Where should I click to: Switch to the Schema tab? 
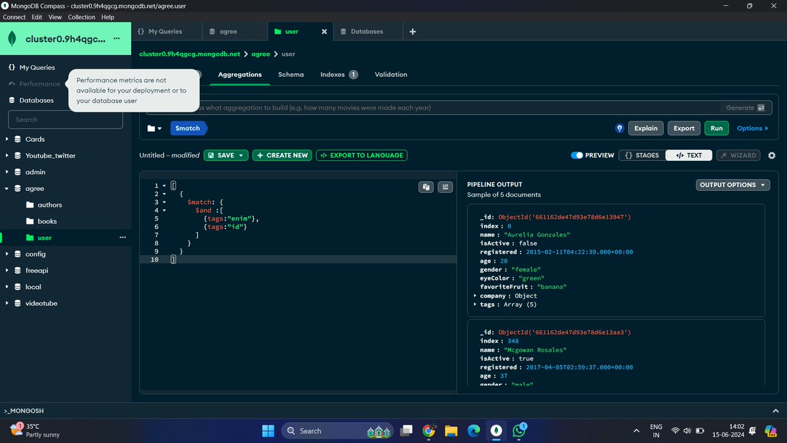pyautogui.click(x=291, y=74)
